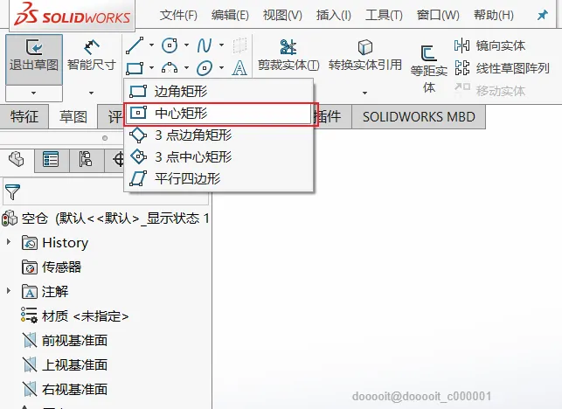
Task: Click the filter funnel icon in the tree
Action: 12,191
